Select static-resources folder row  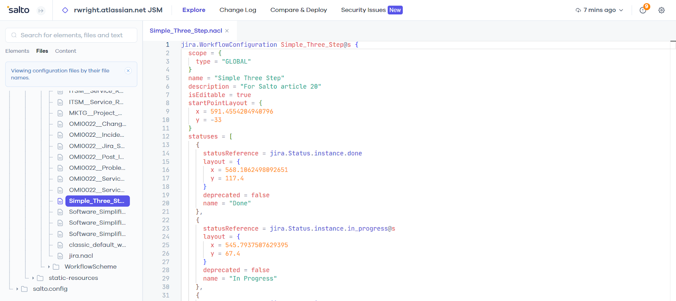pyautogui.click(x=74, y=278)
